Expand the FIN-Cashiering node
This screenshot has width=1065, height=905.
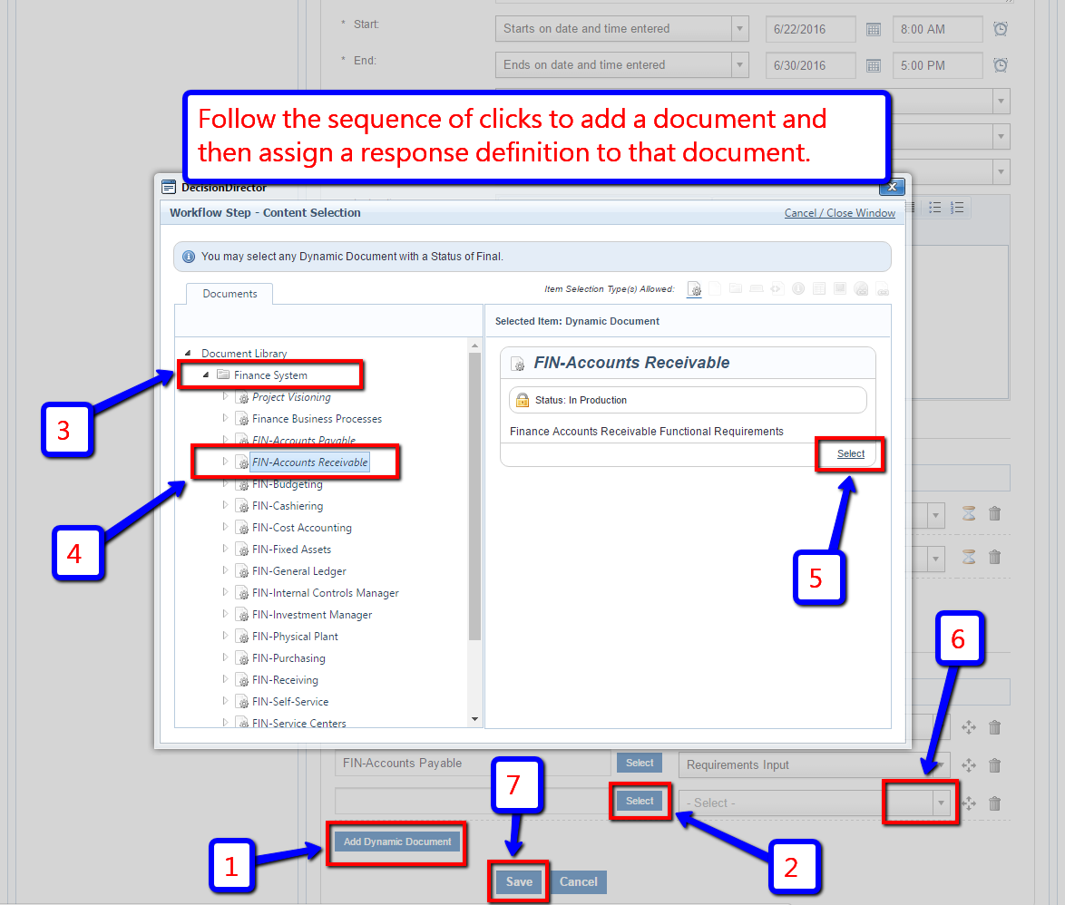click(225, 505)
